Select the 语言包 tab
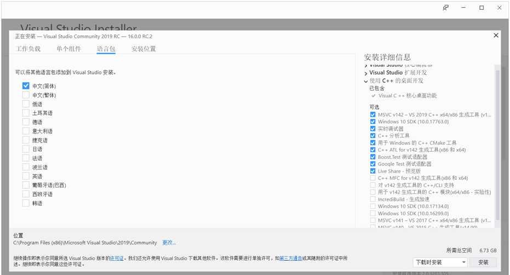510x275 pixels. coord(106,49)
